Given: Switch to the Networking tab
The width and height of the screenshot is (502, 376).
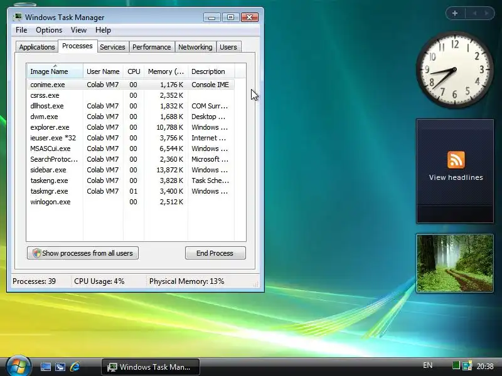Looking at the screenshot, I should click(195, 47).
